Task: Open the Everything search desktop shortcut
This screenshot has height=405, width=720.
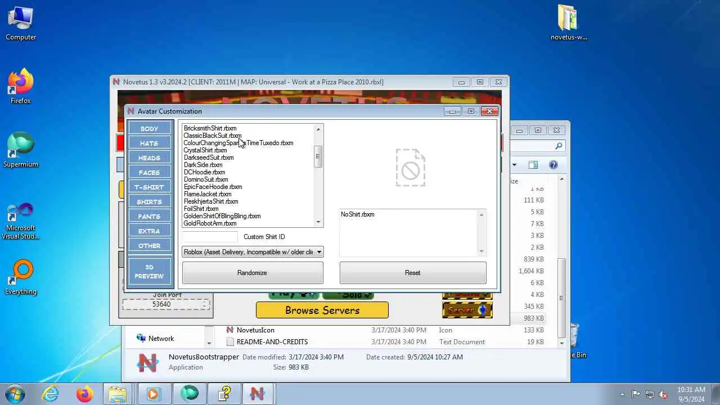Action: coord(21,277)
